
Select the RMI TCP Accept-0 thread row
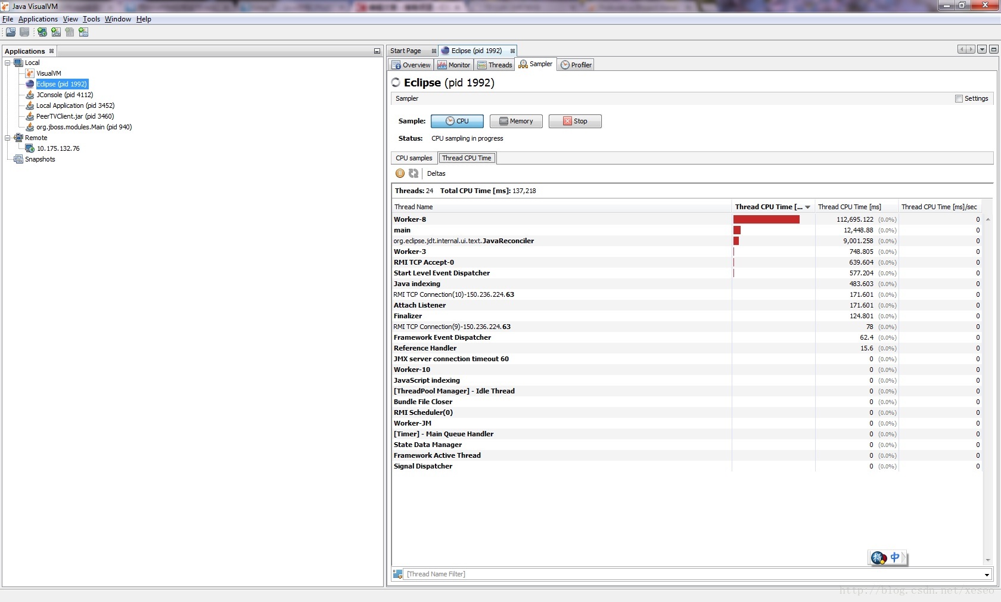[686, 262]
